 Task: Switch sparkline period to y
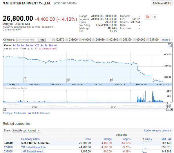[151, 139]
